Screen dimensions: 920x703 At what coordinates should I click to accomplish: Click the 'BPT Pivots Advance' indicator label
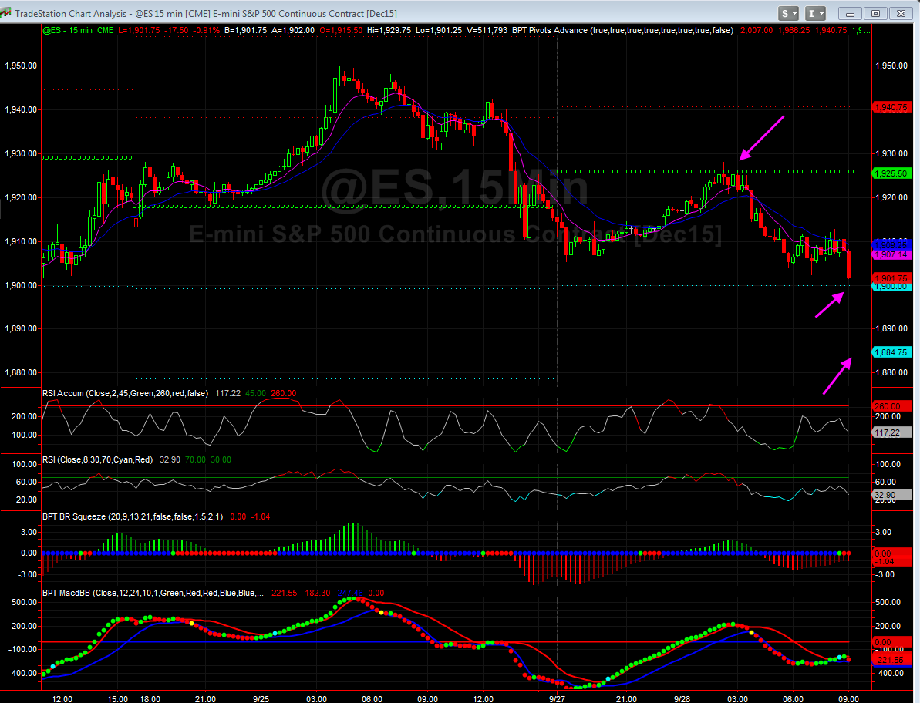coord(622,31)
